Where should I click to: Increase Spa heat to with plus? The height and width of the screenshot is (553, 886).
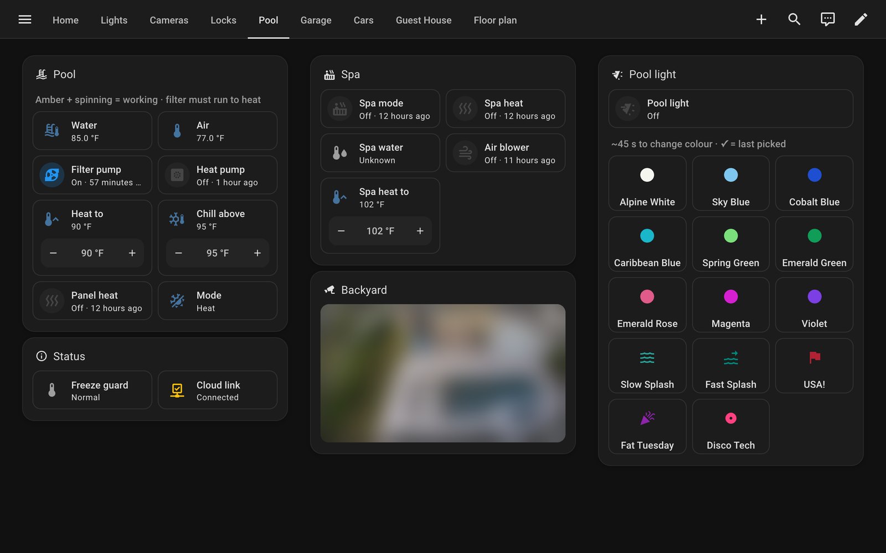coord(420,231)
